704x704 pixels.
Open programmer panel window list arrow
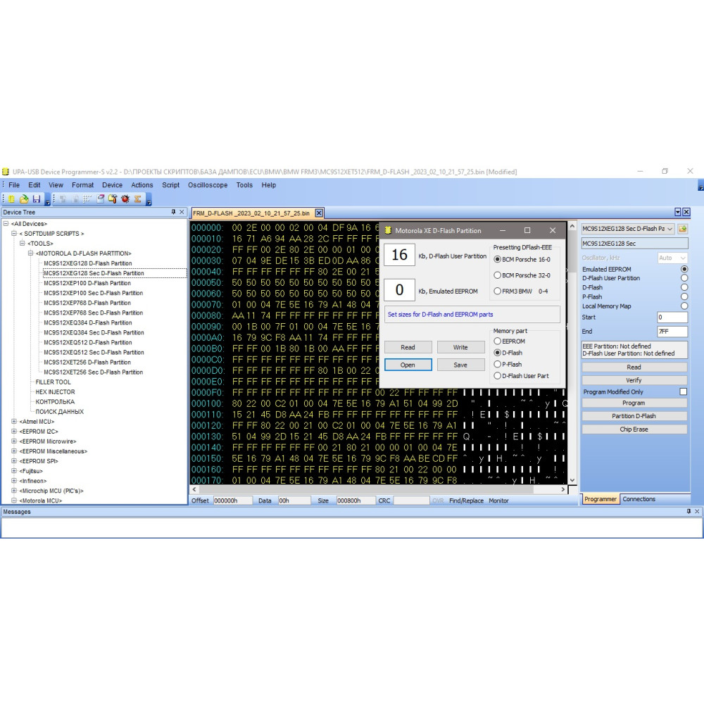pyautogui.click(x=678, y=212)
